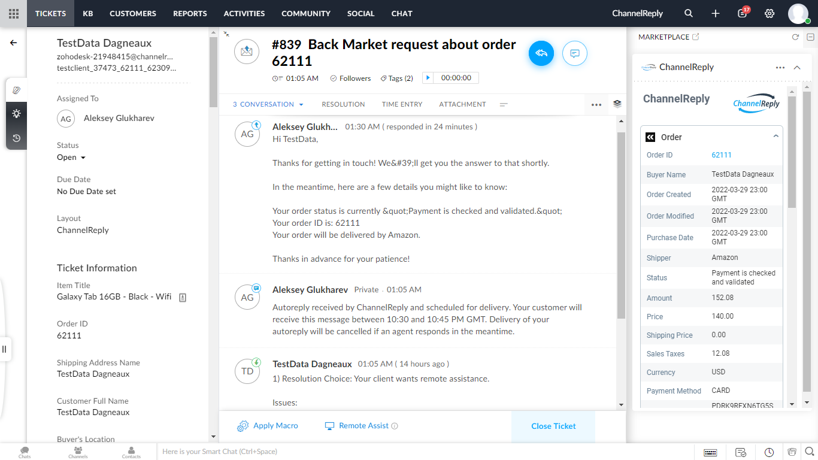Collapse marketplace panel with minus icon

[x=810, y=37]
